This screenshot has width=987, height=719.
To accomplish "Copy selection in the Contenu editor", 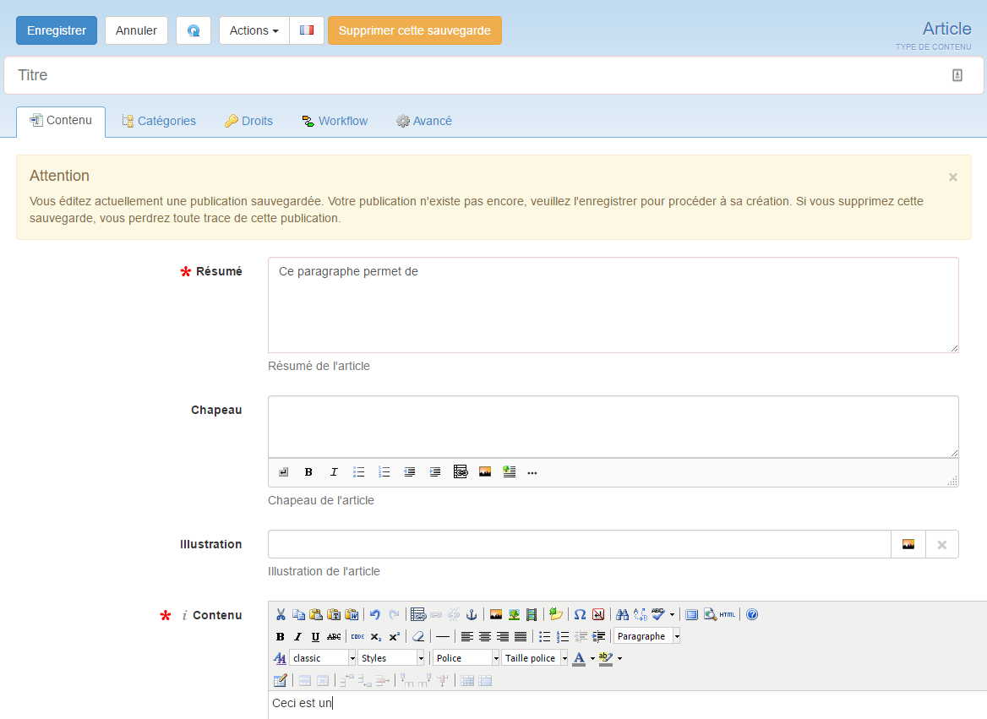I will [x=298, y=614].
